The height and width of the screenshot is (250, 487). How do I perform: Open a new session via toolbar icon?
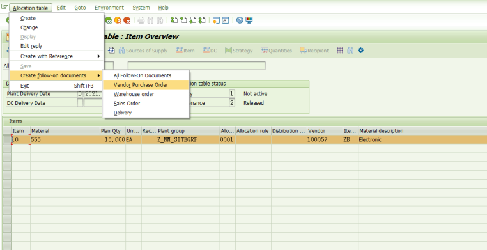tap(216, 20)
